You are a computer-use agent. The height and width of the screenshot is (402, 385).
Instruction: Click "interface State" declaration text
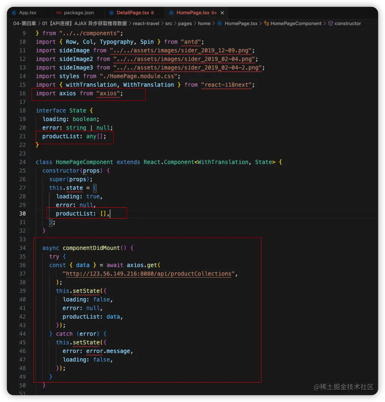point(61,111)
